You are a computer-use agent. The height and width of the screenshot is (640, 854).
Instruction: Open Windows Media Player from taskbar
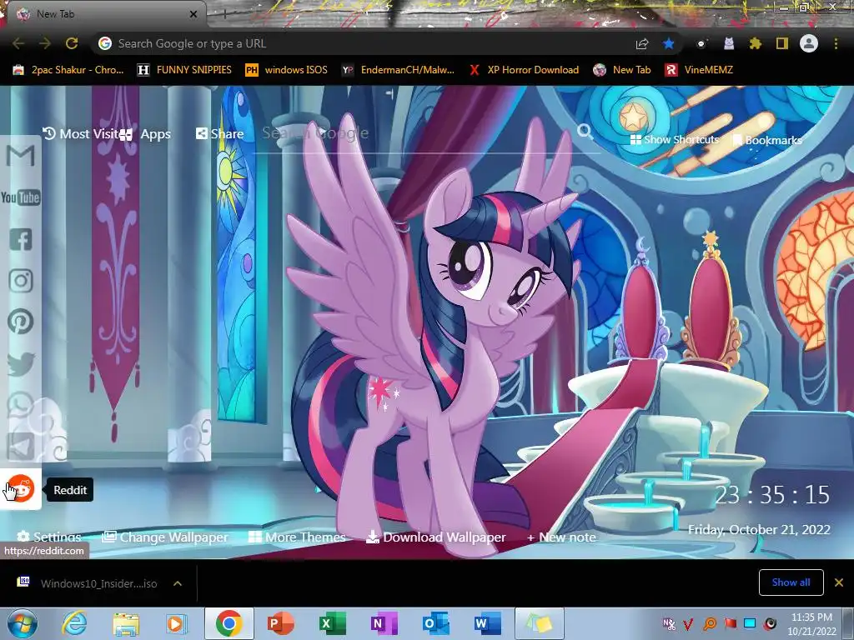click(x=175, y=623)
